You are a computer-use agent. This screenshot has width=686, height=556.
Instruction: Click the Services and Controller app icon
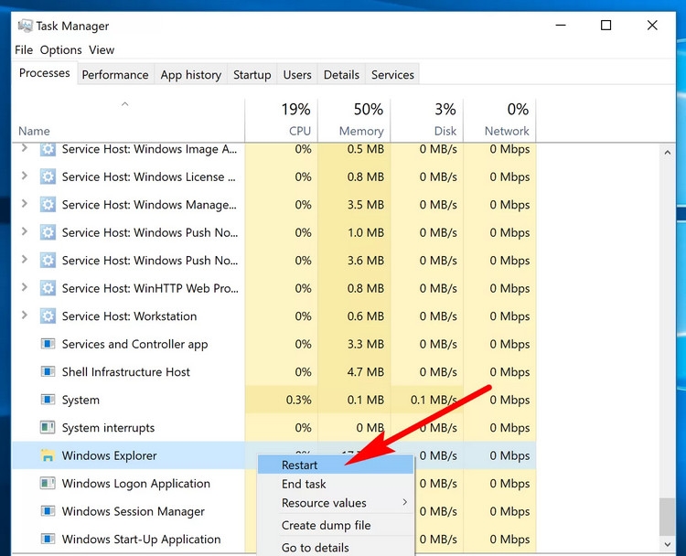pyautogui.click(x=48, y=344)
